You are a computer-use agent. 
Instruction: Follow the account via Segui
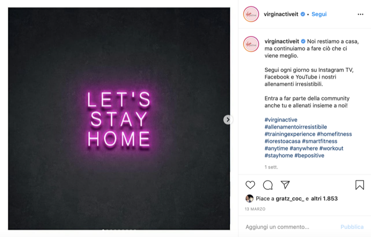319,14
